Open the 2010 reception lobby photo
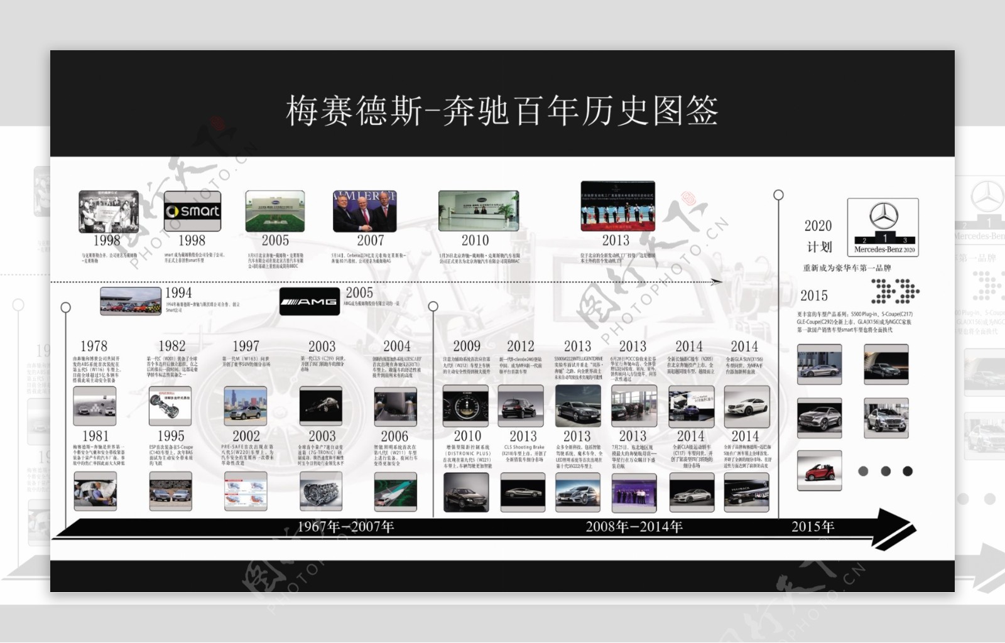The image size is (1005, 643). 479,212
